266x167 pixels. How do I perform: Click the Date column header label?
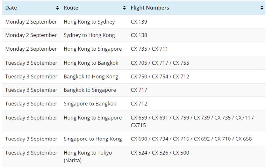11,8
